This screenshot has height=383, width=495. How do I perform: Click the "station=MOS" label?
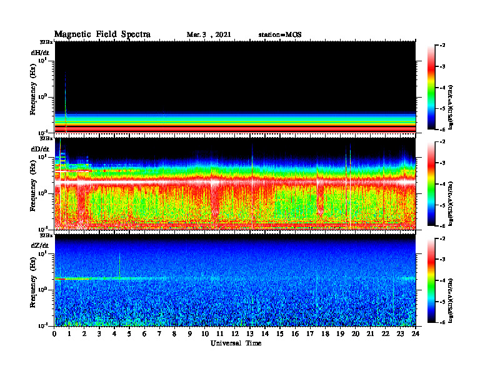(280, 35)
